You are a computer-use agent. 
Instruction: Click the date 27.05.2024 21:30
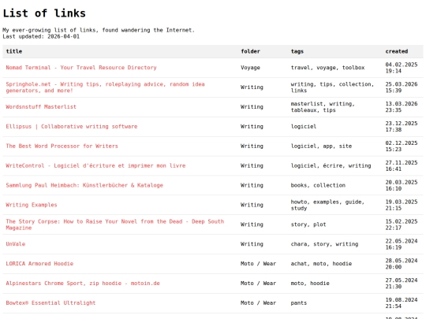point(402,284)
